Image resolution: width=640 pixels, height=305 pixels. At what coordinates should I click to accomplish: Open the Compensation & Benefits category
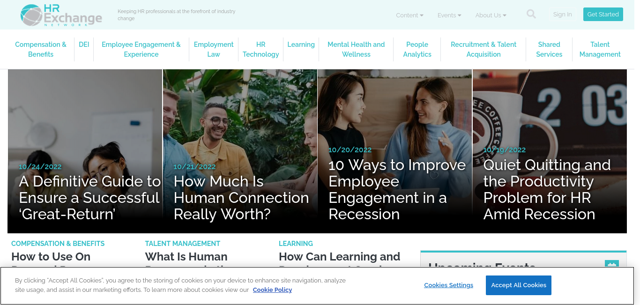41,49
